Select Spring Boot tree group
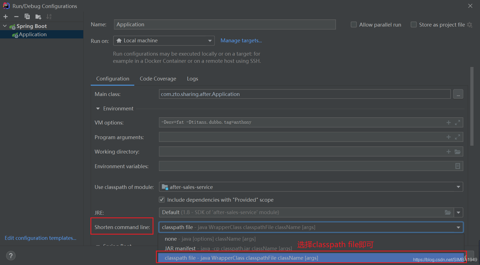Viewport: 480px width, 265px height. coord(42,26)
